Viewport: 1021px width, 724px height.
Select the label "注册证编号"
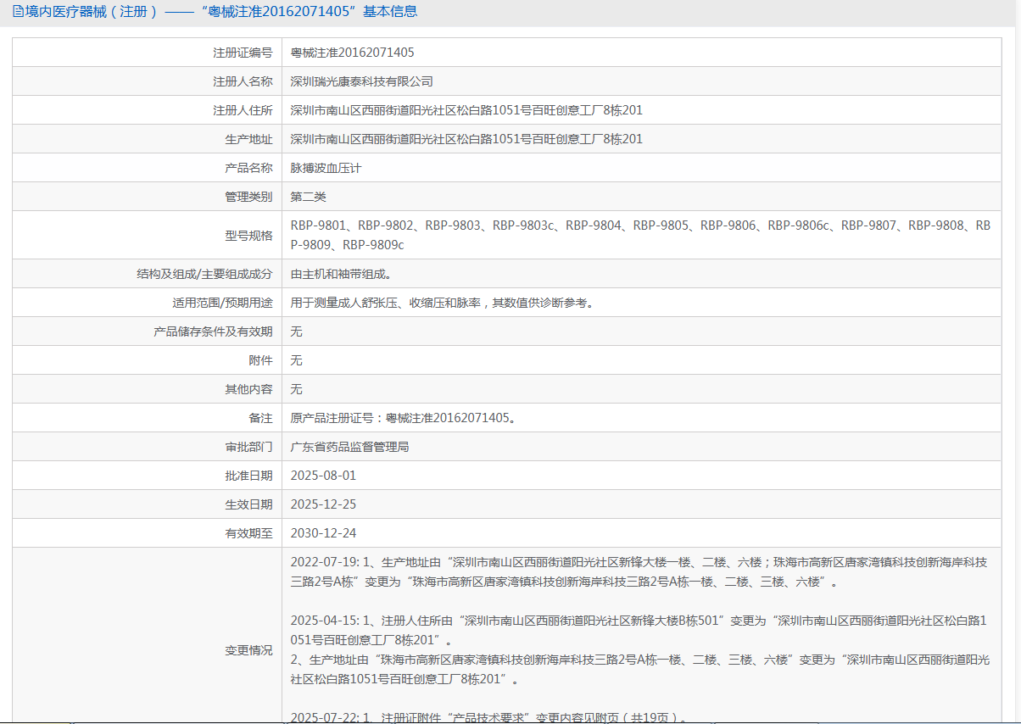(x=243, y=53)
